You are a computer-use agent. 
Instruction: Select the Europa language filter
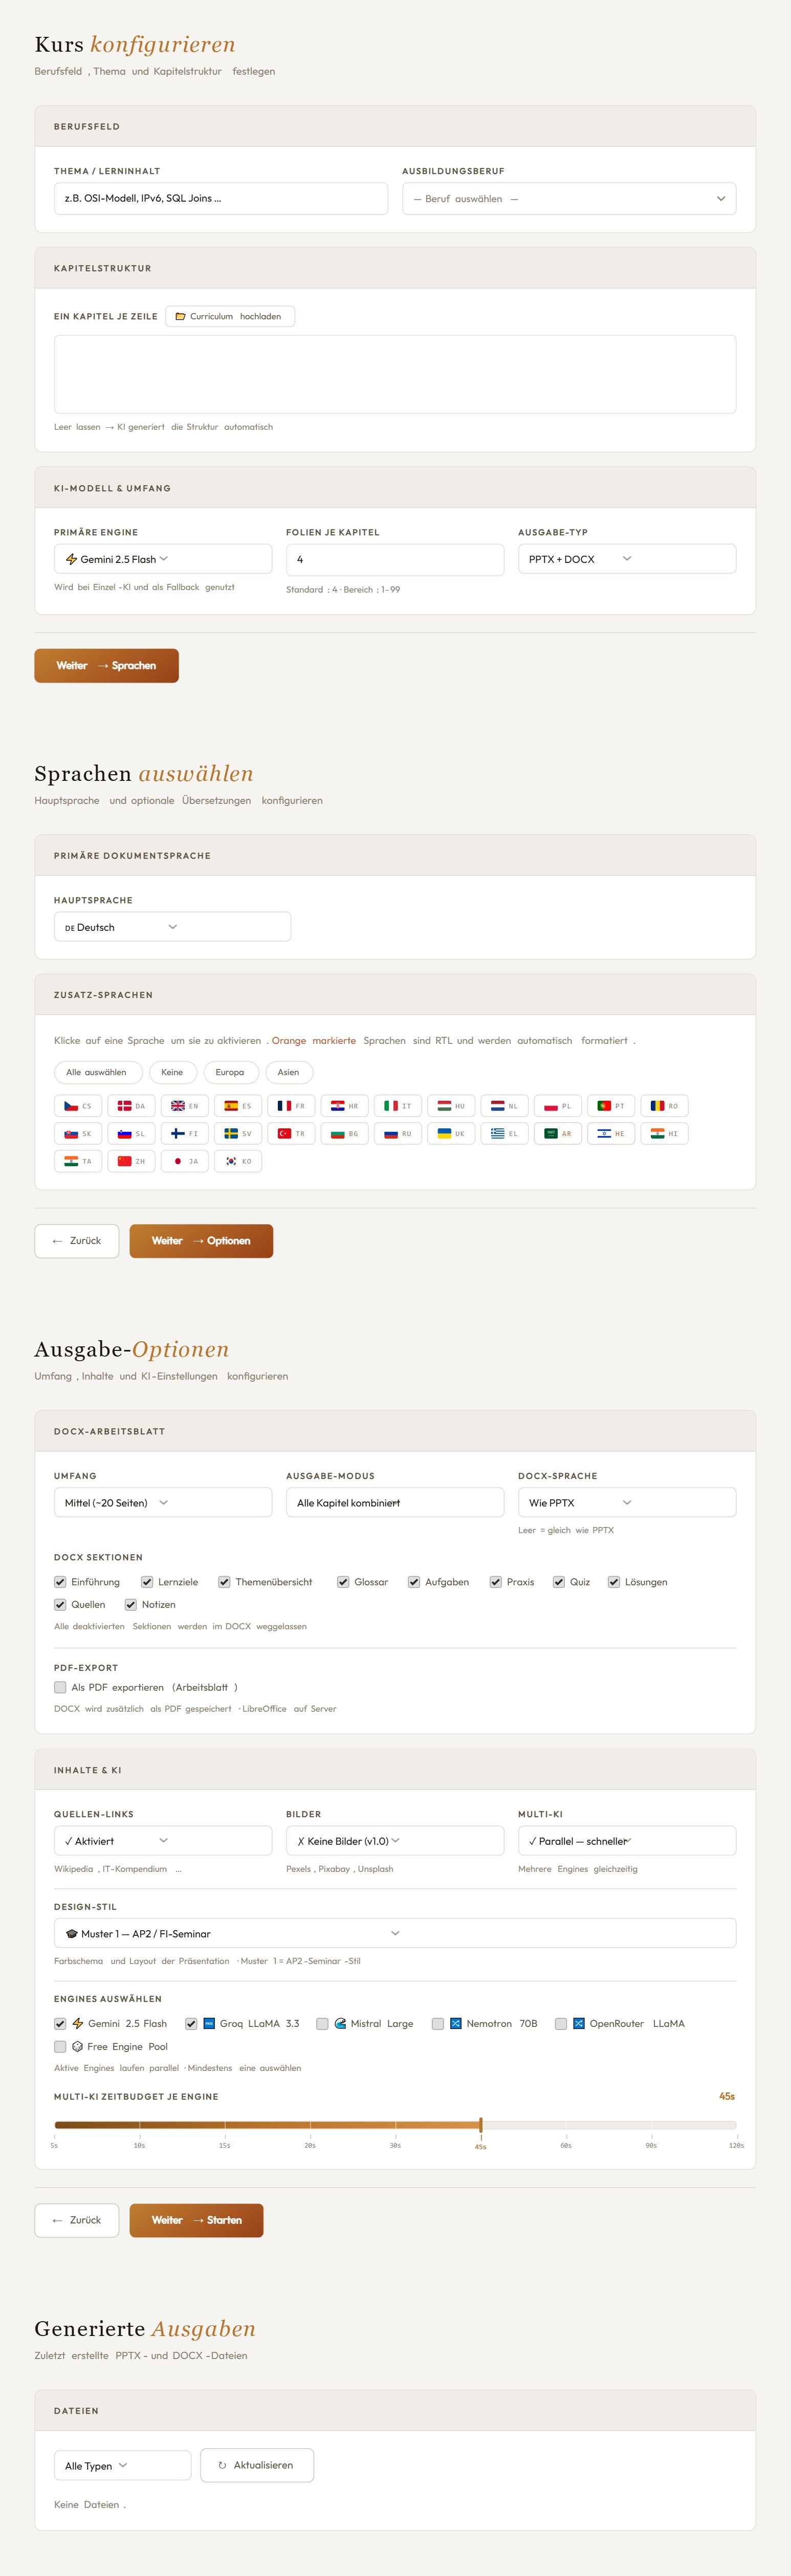click(x=231, y=1072)
